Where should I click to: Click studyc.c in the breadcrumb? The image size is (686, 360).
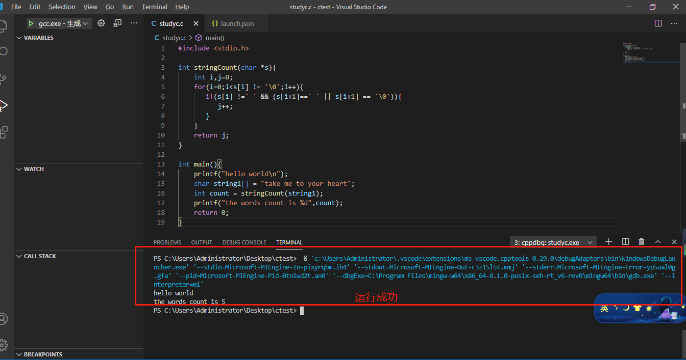pyautogui.click(x=174, y=38)
